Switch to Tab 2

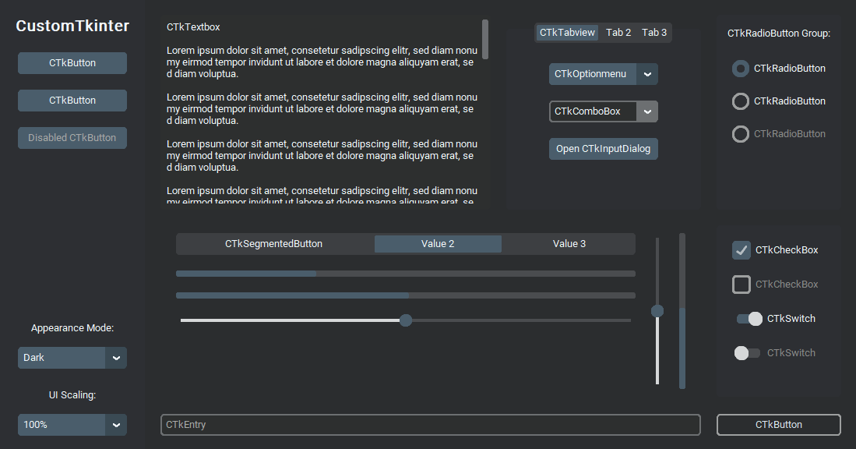618,33
